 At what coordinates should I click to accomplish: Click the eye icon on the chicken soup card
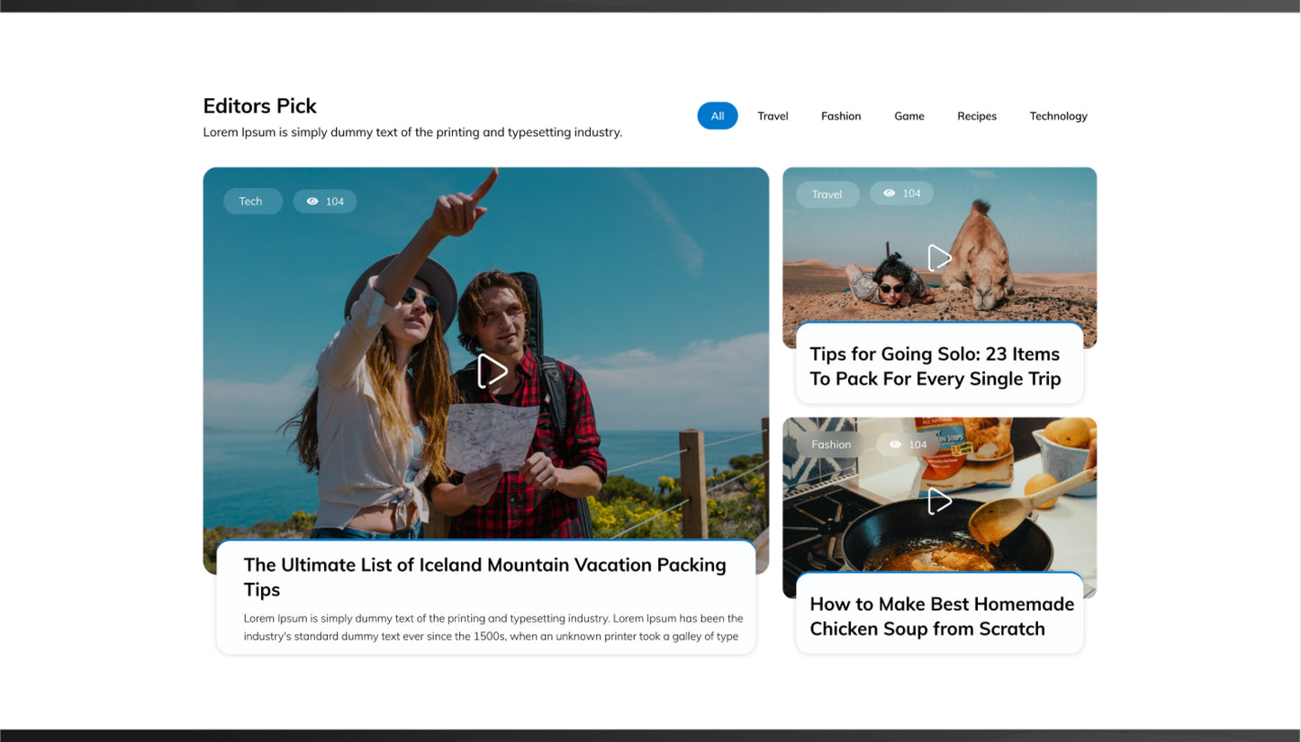[x=895, y=444]
